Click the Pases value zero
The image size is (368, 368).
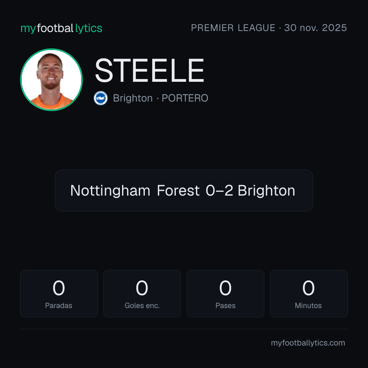click(225, 288)
